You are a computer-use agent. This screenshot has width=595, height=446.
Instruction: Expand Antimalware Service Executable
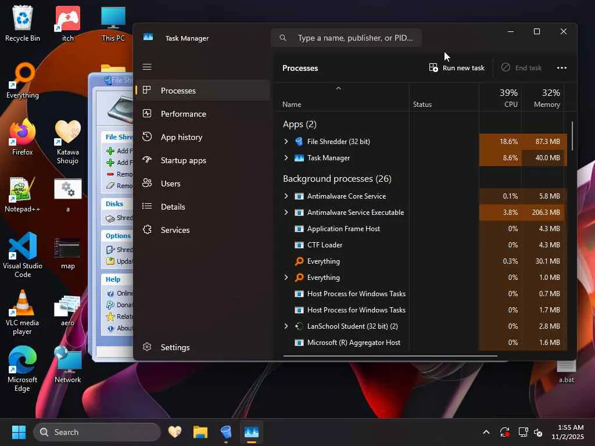click(286, 213)
